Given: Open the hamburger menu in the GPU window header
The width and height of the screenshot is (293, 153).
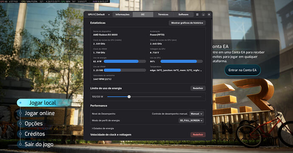Looking at the screenshot, I should [x=197, y=14].
